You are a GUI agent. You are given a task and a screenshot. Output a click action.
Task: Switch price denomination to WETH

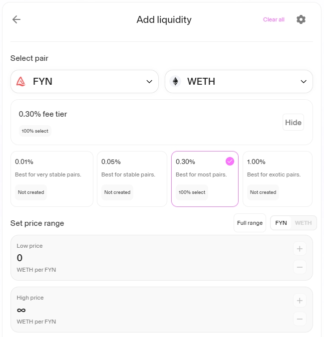[x=303, y=223]
